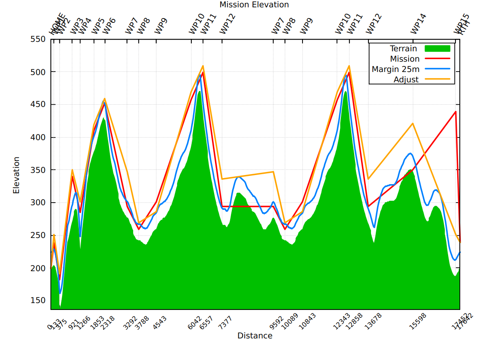Click the 450 elevation tick label
499x341 pixels.
click(x=38, y=104)
